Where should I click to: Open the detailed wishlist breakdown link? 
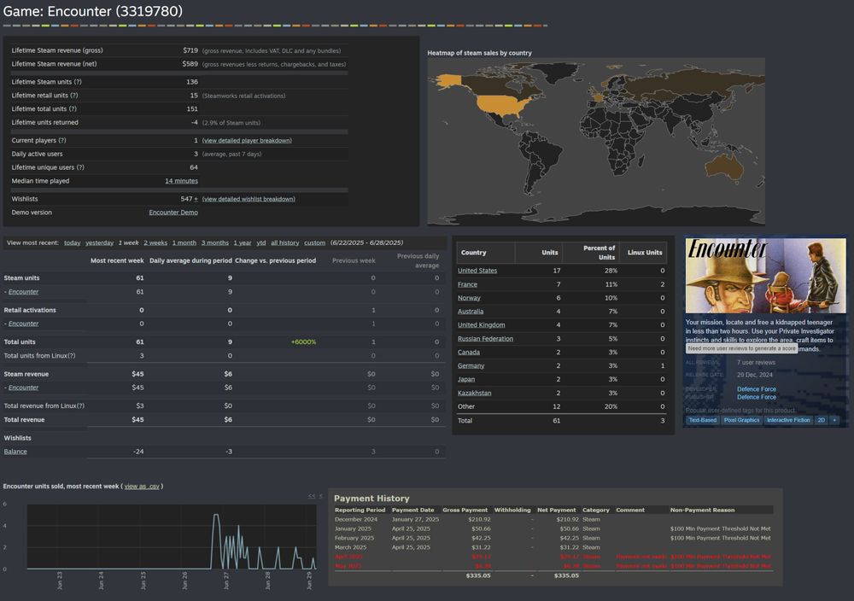249,199
